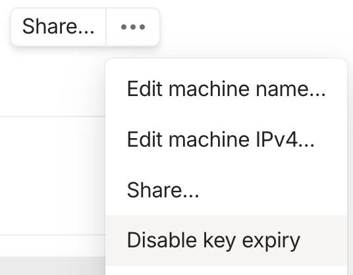Turn off key expiry for this machine
Viewport: 353px width, 275px height.
click(226, 240)
